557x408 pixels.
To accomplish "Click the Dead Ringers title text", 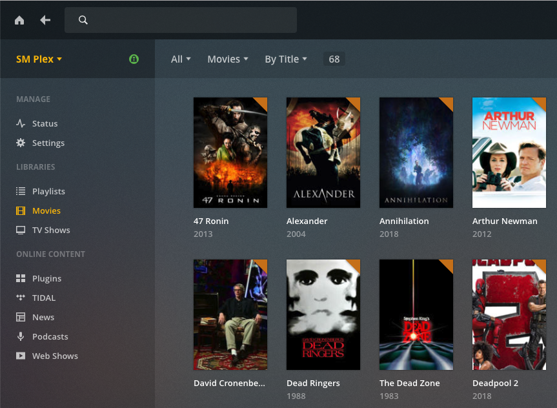I will click(x=313, y=383).
